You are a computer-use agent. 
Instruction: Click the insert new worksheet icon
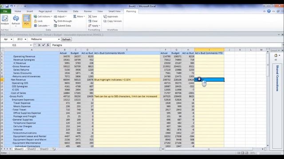tap(54, 149)
